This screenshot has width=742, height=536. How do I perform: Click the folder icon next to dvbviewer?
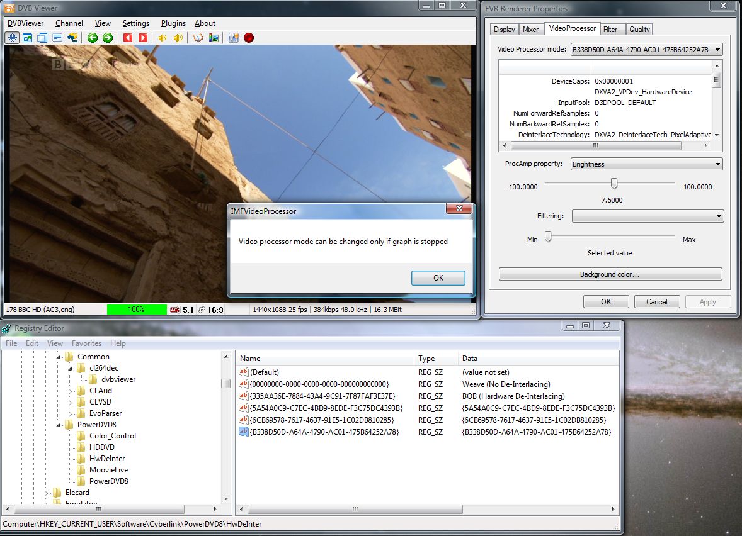pyautogui.click(x=93, y=379)
